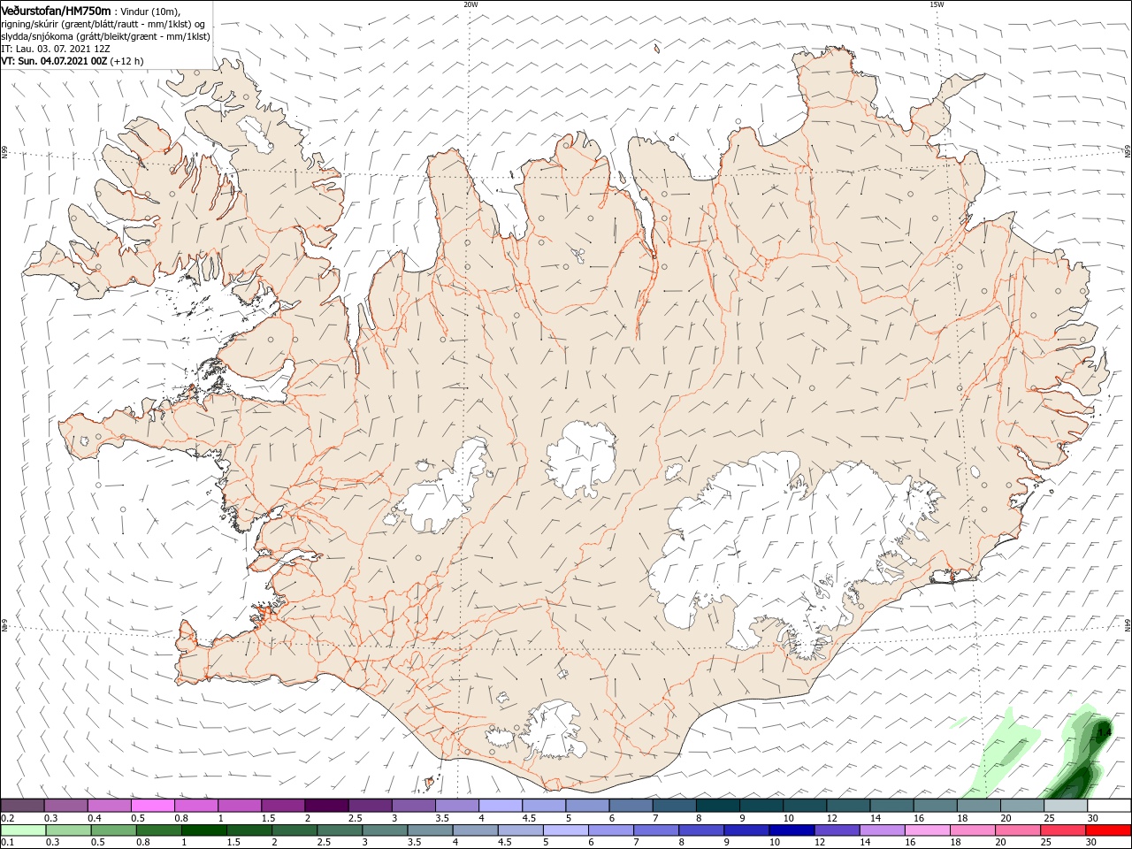Pick the grey-blue 4 swatch in the lower legend

476,830
